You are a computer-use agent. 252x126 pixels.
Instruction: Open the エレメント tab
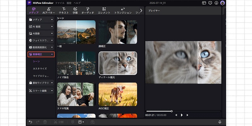tap(104, 11)
